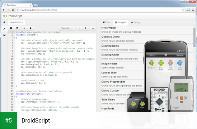Click the samples list scrollbar thumb
Viewport: 197px width, 129px height.
(194, 37)
